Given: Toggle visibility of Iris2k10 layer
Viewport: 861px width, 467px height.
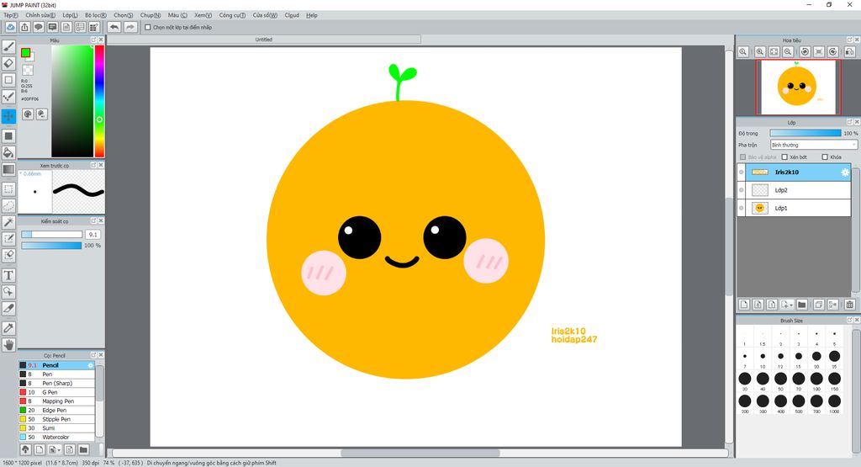Looking at the screenshot, I should click(x=742, y=172).
